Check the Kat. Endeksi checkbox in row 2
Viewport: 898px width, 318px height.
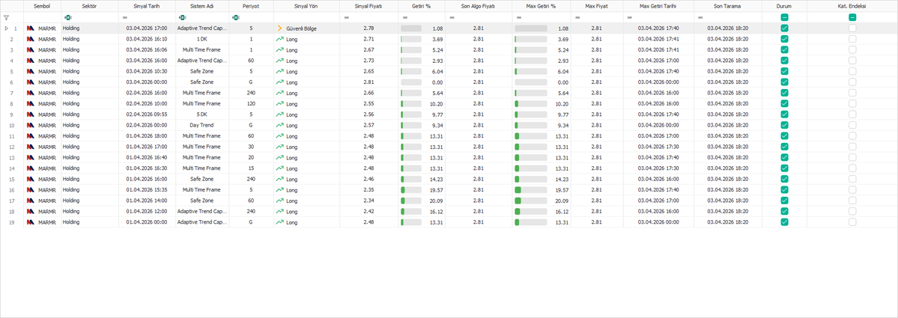[x=852, y=39]
